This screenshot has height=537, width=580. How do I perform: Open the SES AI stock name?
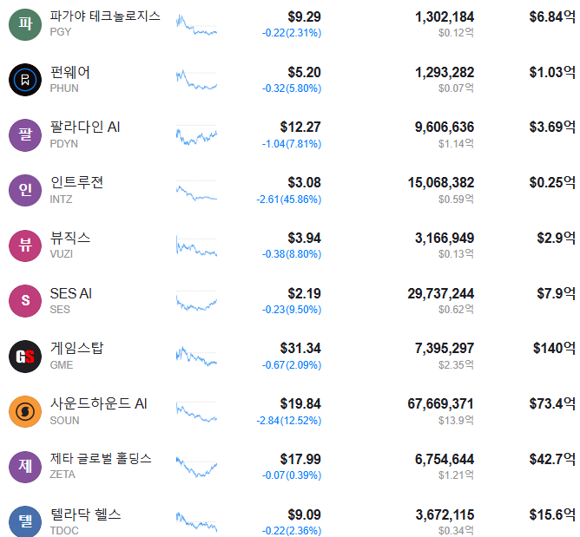click(x=70, y=293)
